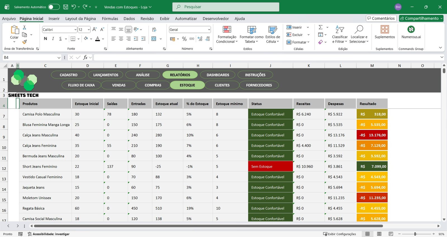Click the Save floppy disk icon
The image size is (447, 237).
click(66, 7)
